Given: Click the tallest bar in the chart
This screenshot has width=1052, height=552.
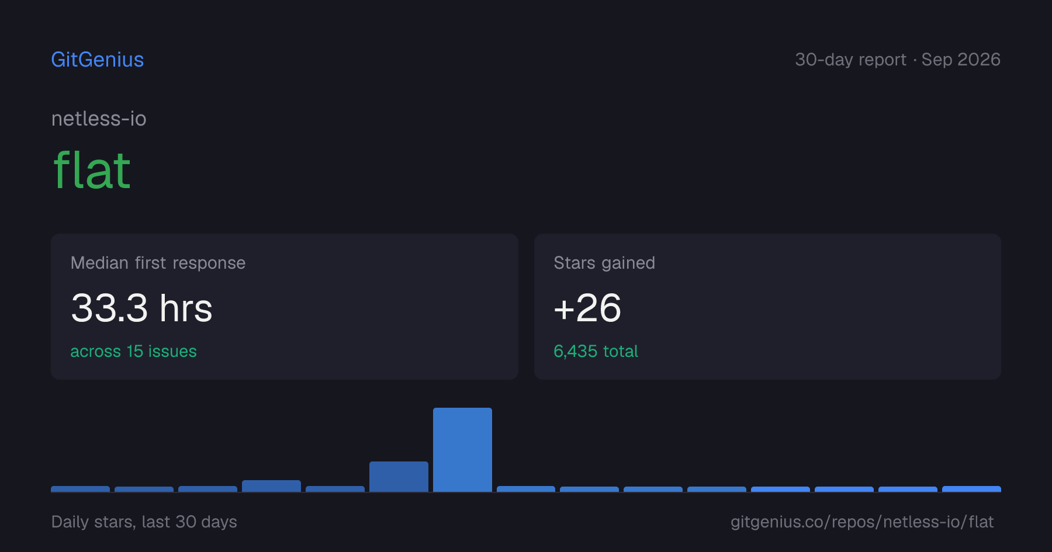Looking at the screenshot, I should (x=462, y=450).
